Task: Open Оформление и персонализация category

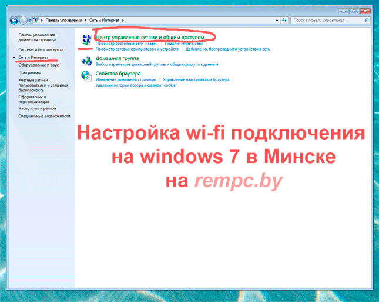Action: coord(33,99)
